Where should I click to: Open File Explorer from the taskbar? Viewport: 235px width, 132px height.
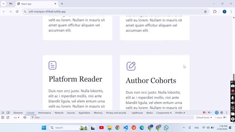pyautogui.click(x=110, y=128)
